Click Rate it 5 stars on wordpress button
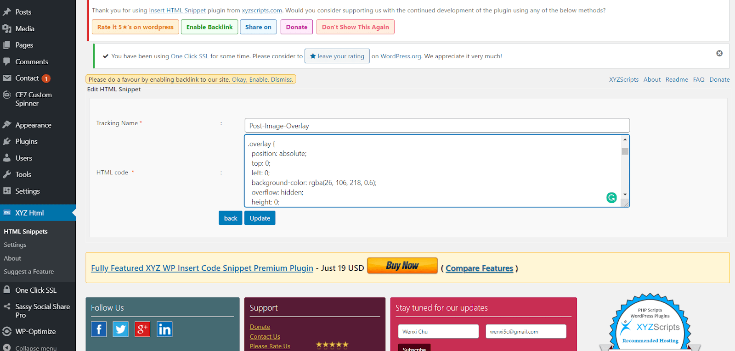Viewport: 735px width, 351px height. click(136, 27)
